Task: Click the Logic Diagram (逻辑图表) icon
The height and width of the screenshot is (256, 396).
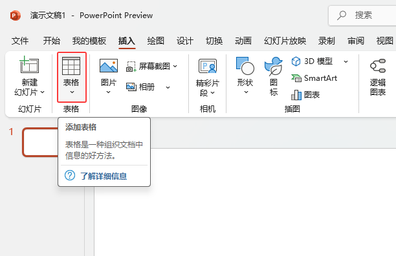Action: pyautogui.click(x=378, y=66)
